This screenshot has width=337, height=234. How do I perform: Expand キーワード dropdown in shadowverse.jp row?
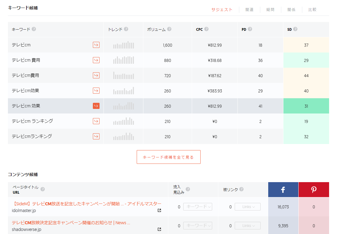[198, 225]
